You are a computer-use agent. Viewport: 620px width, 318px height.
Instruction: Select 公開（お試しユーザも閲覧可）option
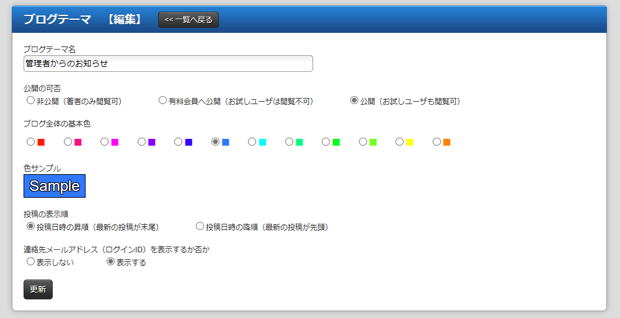point(354,100)
